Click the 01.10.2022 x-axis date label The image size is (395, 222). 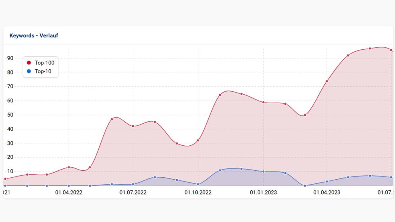pos(198,192)
